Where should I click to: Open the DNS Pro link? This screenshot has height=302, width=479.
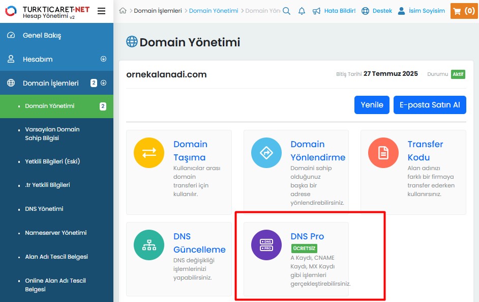click(x=307, y=236)
